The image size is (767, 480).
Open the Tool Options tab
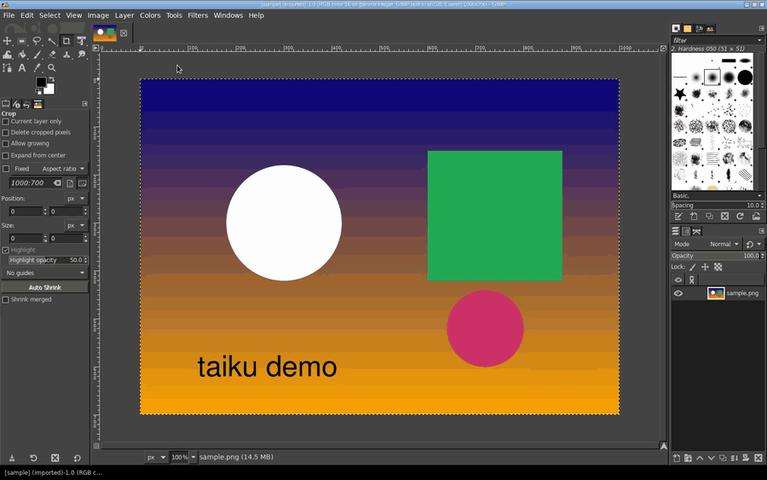tap(5, 104)
